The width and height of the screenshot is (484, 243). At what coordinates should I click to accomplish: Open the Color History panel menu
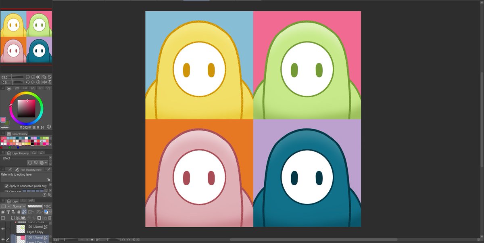pyautogui.click(x=2, y=133)
